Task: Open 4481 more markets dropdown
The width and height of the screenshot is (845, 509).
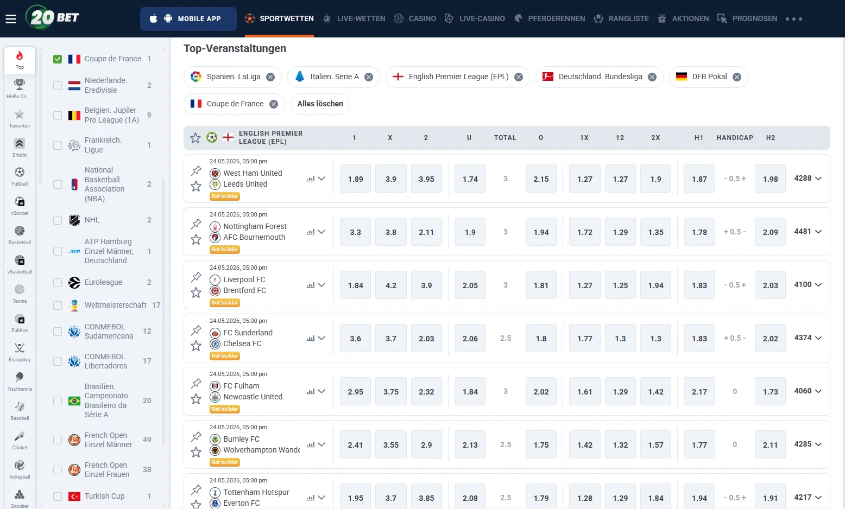Action: tap(808, 232)
